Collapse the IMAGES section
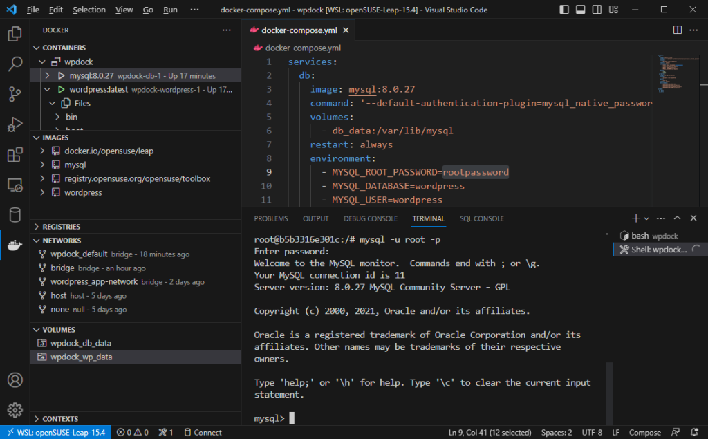708x439 pixels. coord(37,138)
